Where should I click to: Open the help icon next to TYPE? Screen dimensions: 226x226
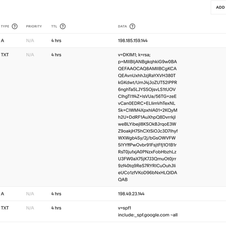[x=15, y=26]
